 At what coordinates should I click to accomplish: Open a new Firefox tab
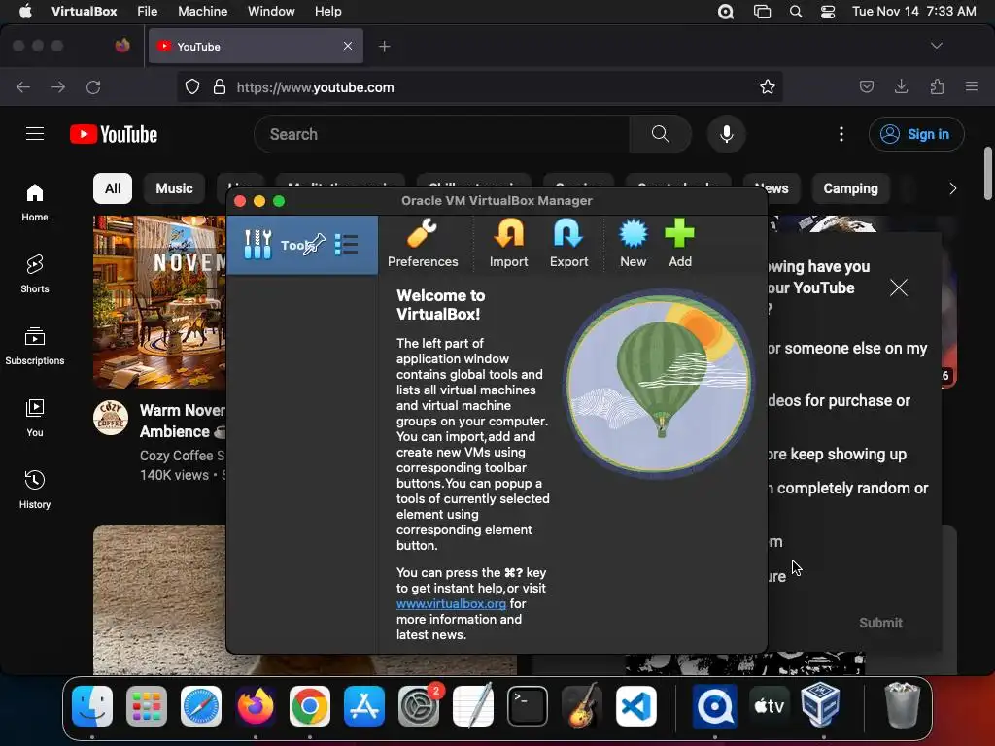[384, 47]
